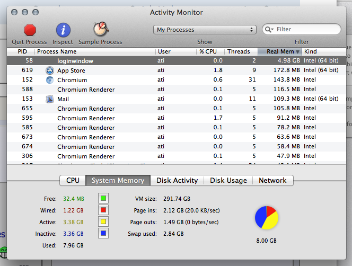The height and width of the screenshot is (266, 352).
Task: Click the memory usage pie chart
Action: pos(267,218)
